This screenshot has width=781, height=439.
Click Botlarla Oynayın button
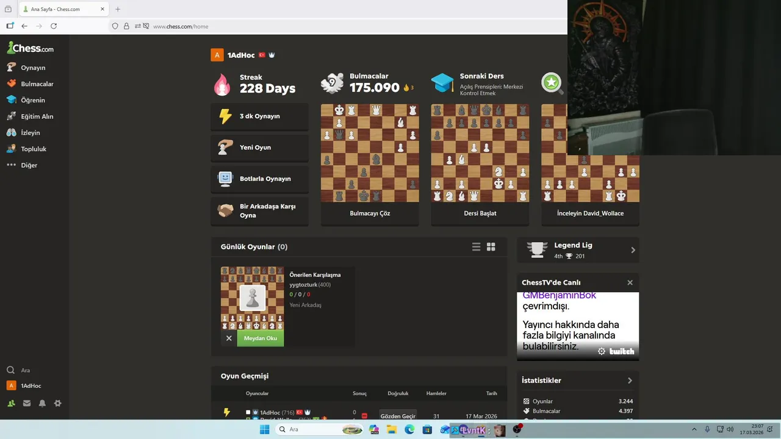(x=259, y=179)
